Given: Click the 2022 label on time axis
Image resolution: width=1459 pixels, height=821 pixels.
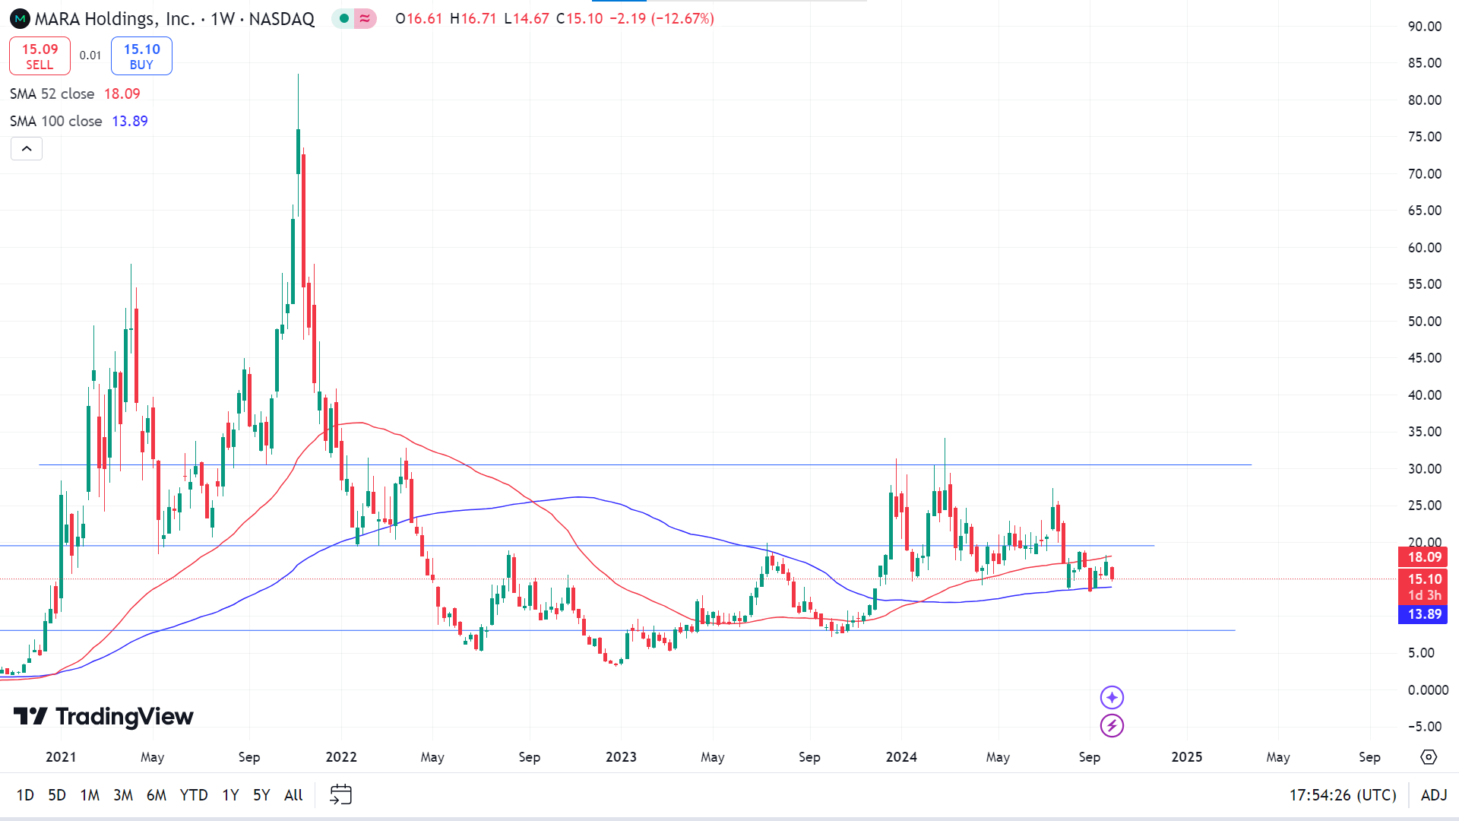Looking at the screenshot, I should [x=341, y=757].
